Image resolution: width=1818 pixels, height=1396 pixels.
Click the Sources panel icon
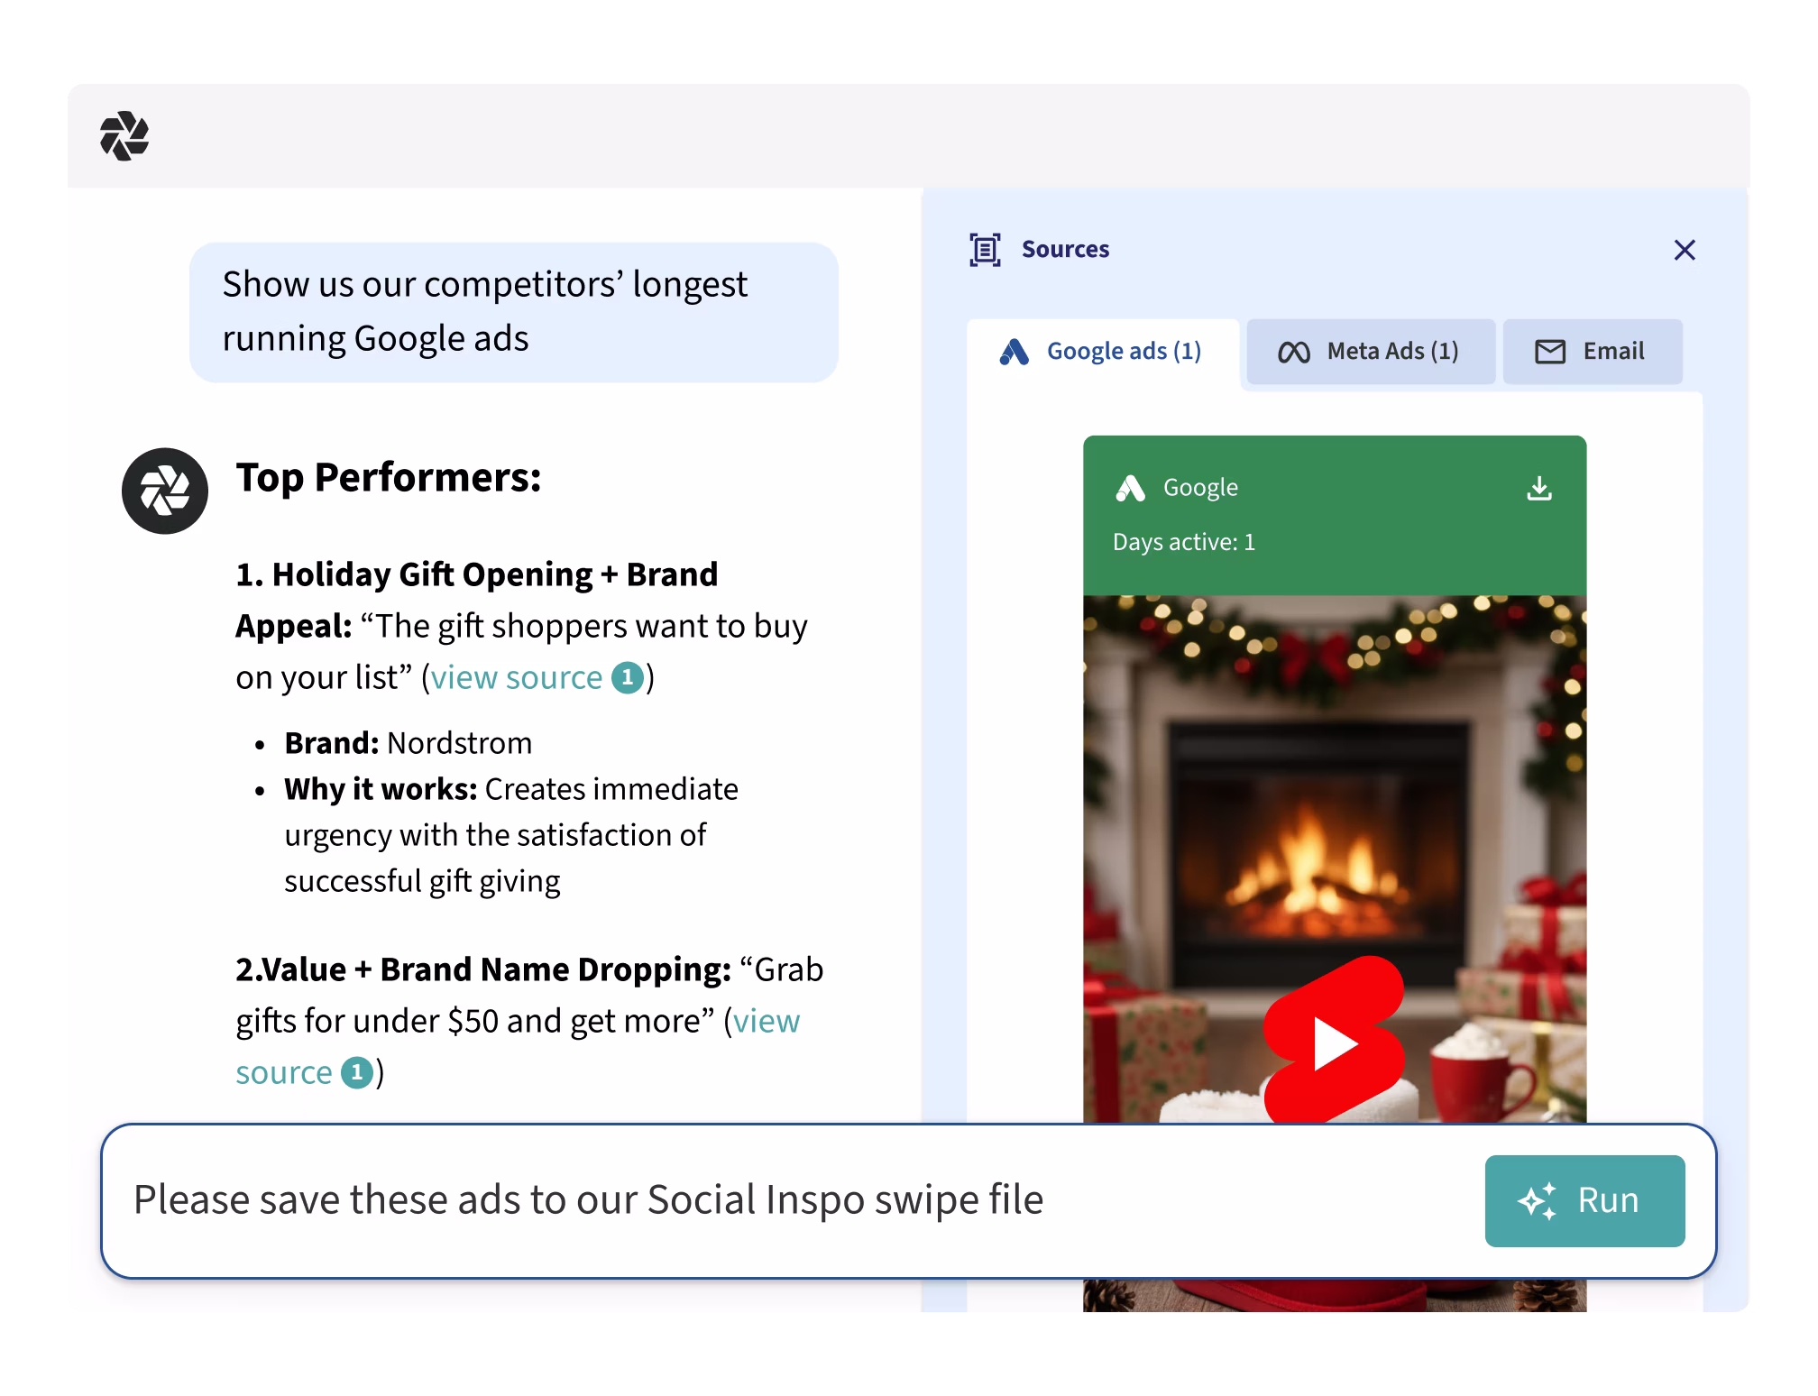tap(985, 250)
